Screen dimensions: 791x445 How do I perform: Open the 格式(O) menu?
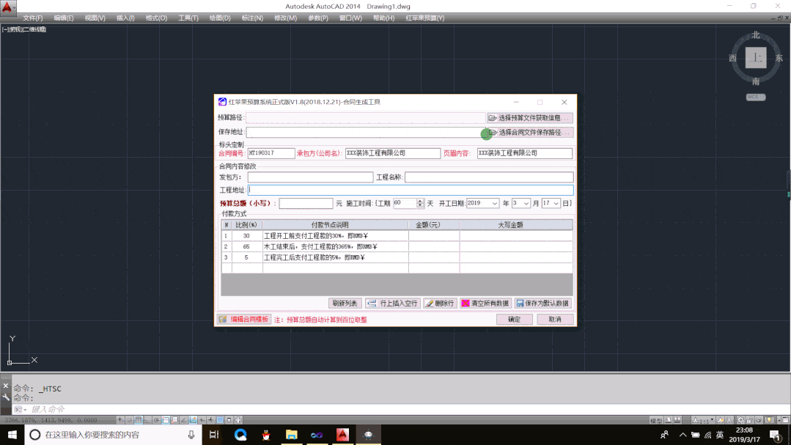156,18
